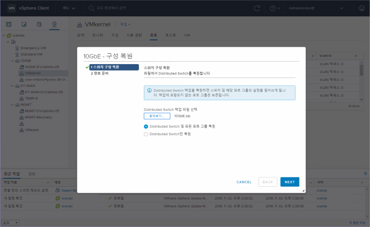Switch to the 경보 tab
370x227 pixels.
[31, 174]
